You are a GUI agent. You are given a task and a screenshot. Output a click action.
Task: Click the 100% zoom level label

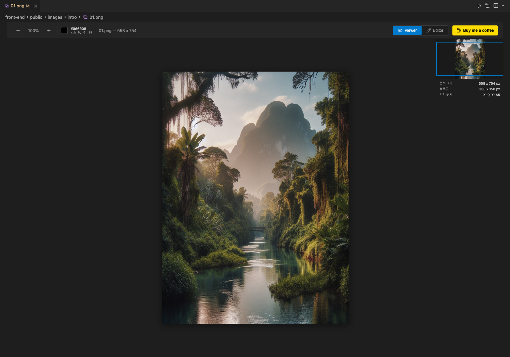click(x=33, y=30)
